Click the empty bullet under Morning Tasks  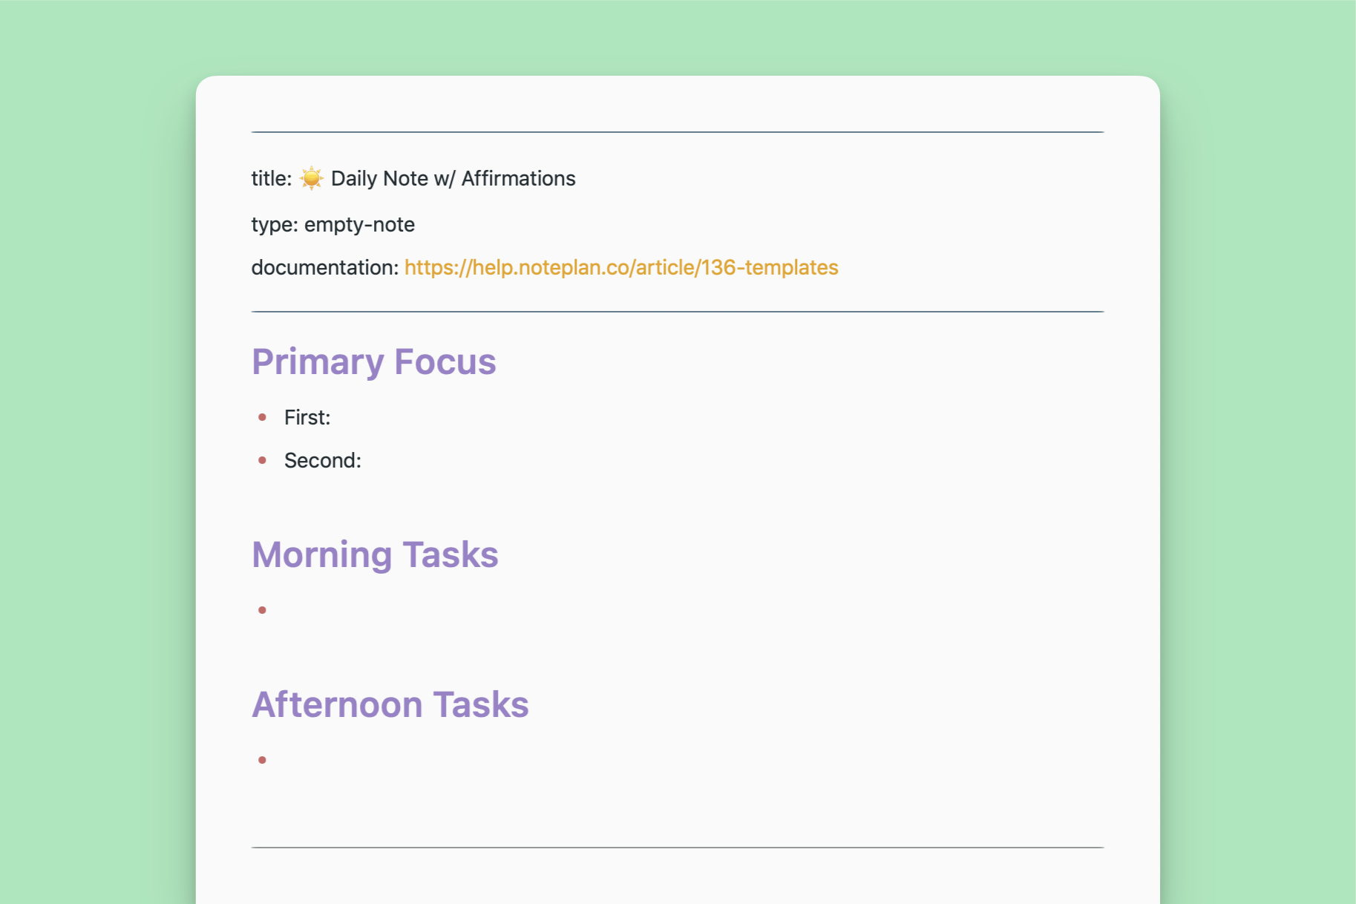[262, 611]
